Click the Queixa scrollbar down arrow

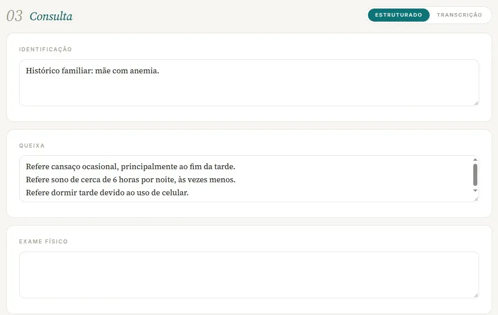click(475, 190)
